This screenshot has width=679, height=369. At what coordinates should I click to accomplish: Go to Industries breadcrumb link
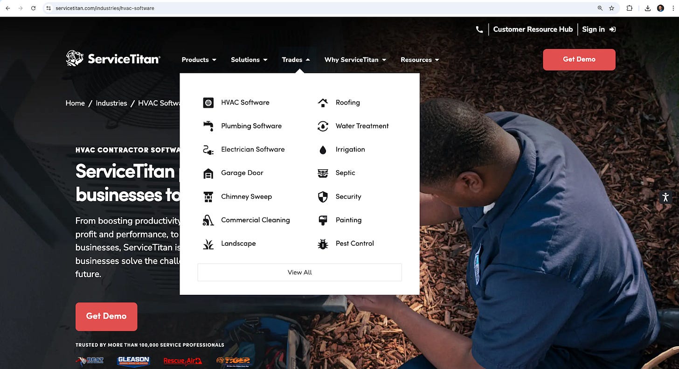(111, 103)
